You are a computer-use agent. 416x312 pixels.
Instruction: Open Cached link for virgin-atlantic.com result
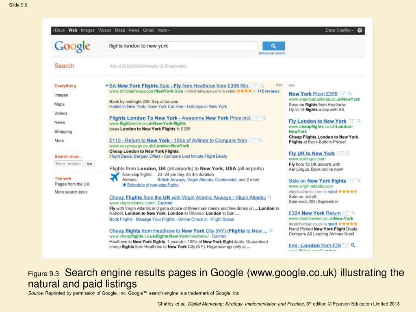point(165,203)
